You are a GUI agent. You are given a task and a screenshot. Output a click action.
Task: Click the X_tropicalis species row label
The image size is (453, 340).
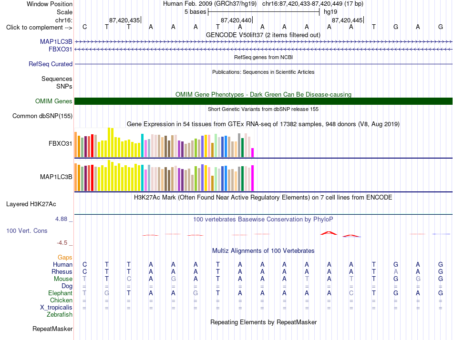click(x=56, y=308)
